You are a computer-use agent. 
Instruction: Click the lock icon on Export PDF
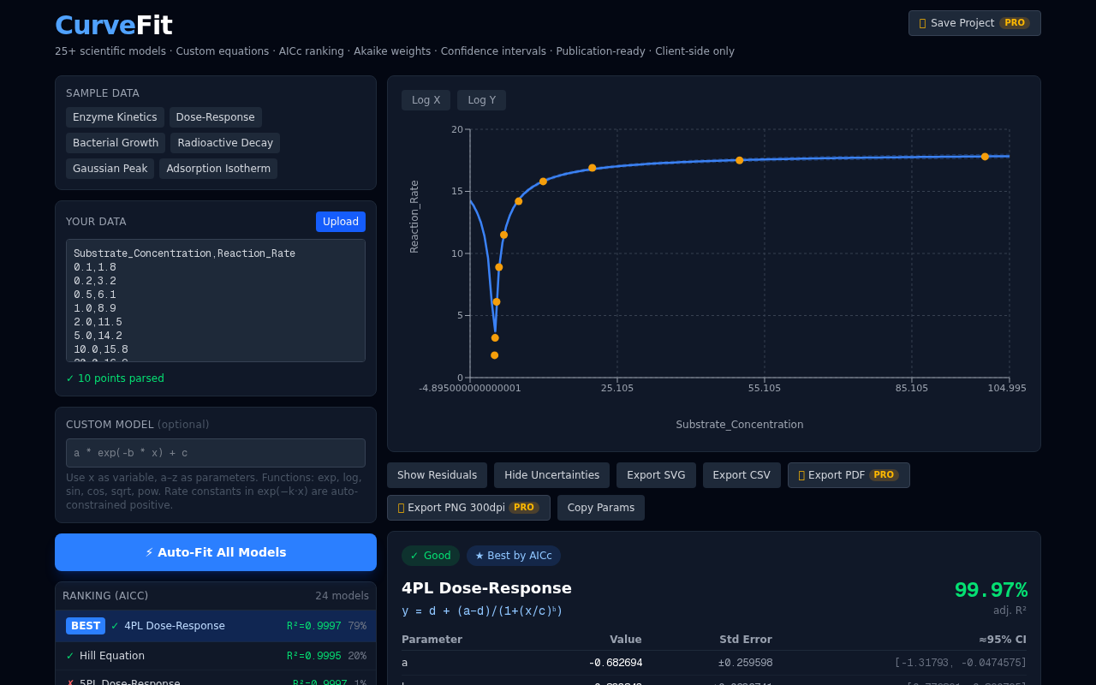801,474
